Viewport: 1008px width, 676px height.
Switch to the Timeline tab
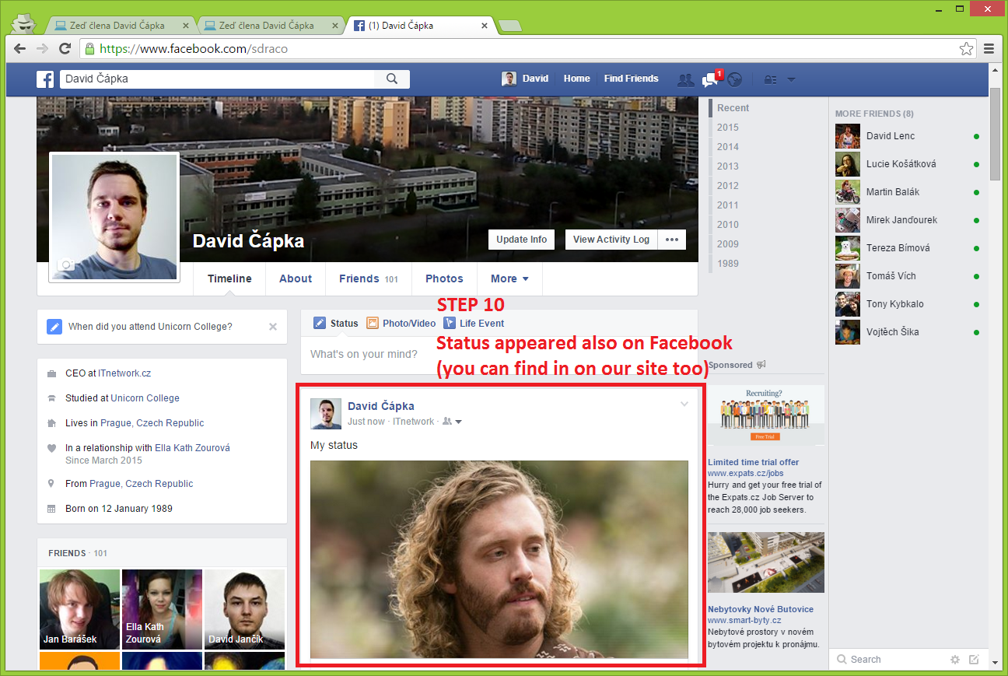[229, 278]
